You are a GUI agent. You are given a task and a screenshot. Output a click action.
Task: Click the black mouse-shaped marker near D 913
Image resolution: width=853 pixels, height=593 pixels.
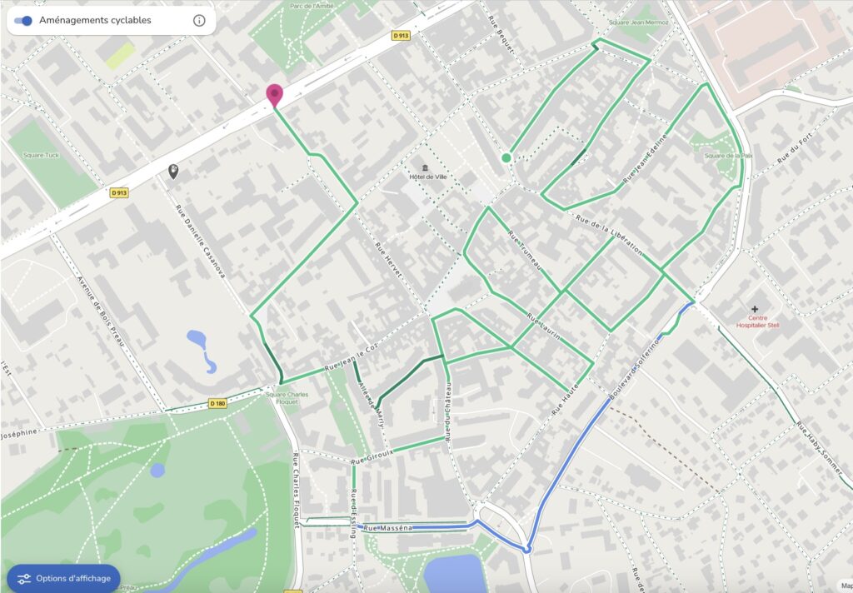click(x=173, y=172)
